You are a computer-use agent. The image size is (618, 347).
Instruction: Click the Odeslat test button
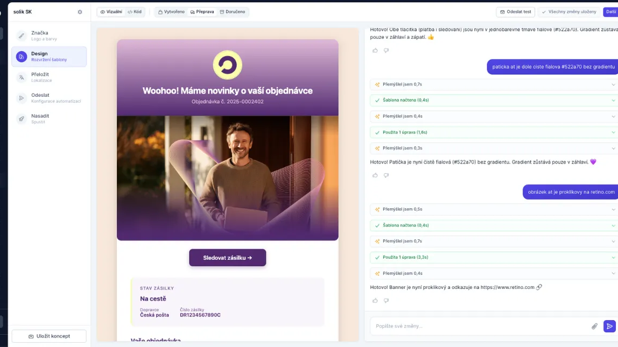coord(516,11)
